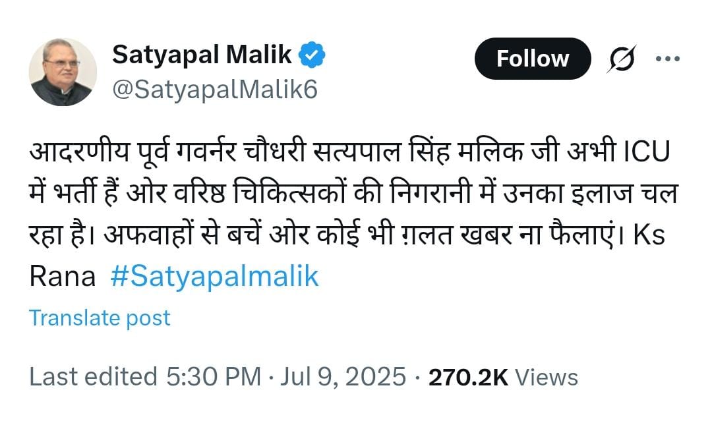This screenshot has height=421, width=712.
Task: Click the Ks signature text
Action: click(649, 235)
